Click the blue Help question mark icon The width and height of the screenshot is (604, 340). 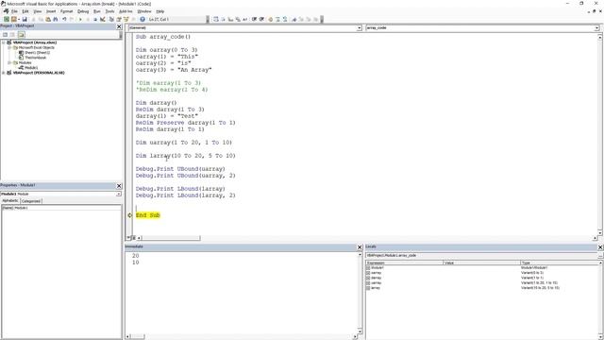click(143, 19)
